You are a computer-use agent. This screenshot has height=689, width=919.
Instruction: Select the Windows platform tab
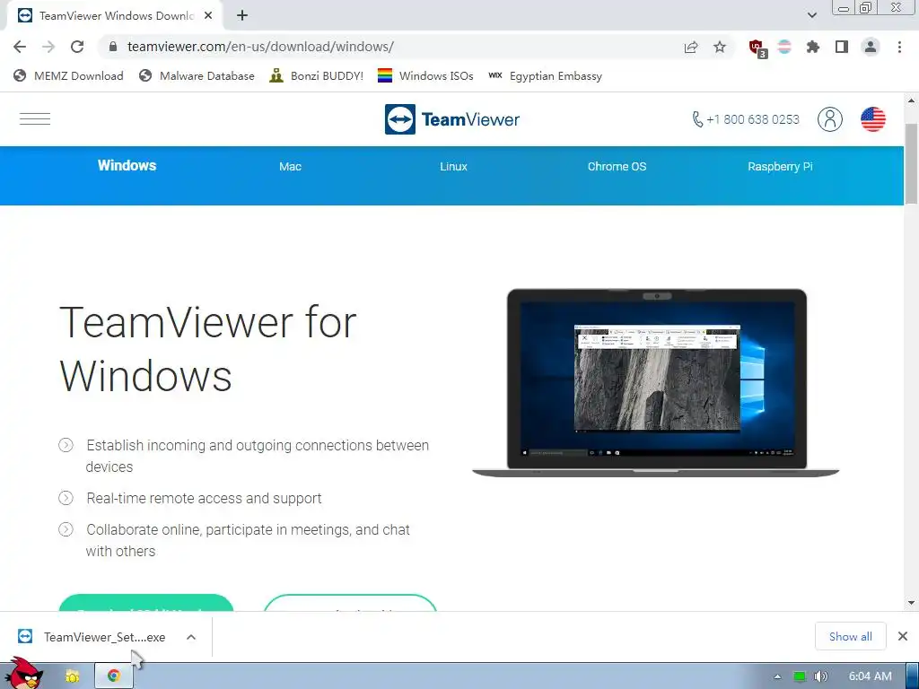pyautogui.click(x=127, y=166)
